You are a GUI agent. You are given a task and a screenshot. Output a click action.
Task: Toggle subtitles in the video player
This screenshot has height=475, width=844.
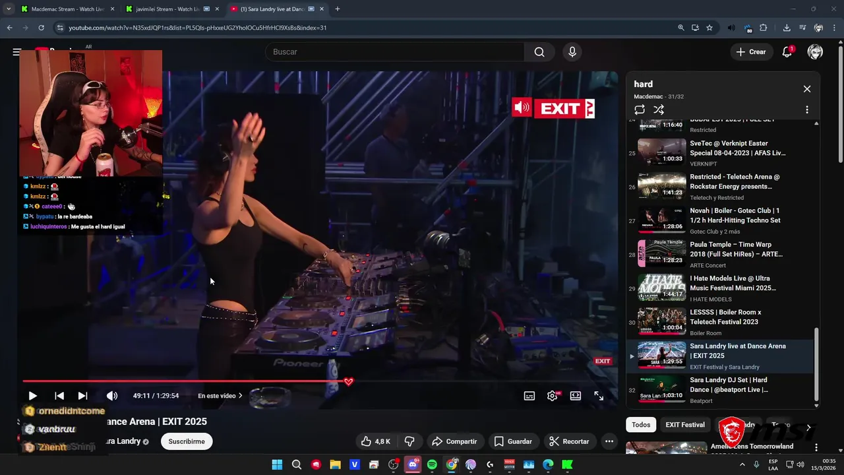click(529, 396)
